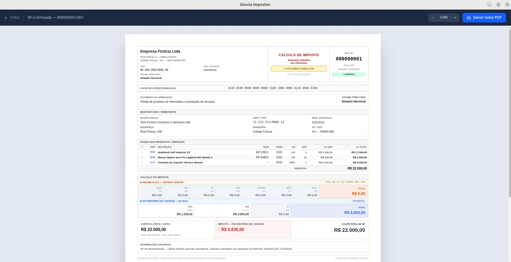Image resolution: width=511 pixels, height=262 pixels.
Task: Maximize the Simula Impostos window
Action: 498,5
